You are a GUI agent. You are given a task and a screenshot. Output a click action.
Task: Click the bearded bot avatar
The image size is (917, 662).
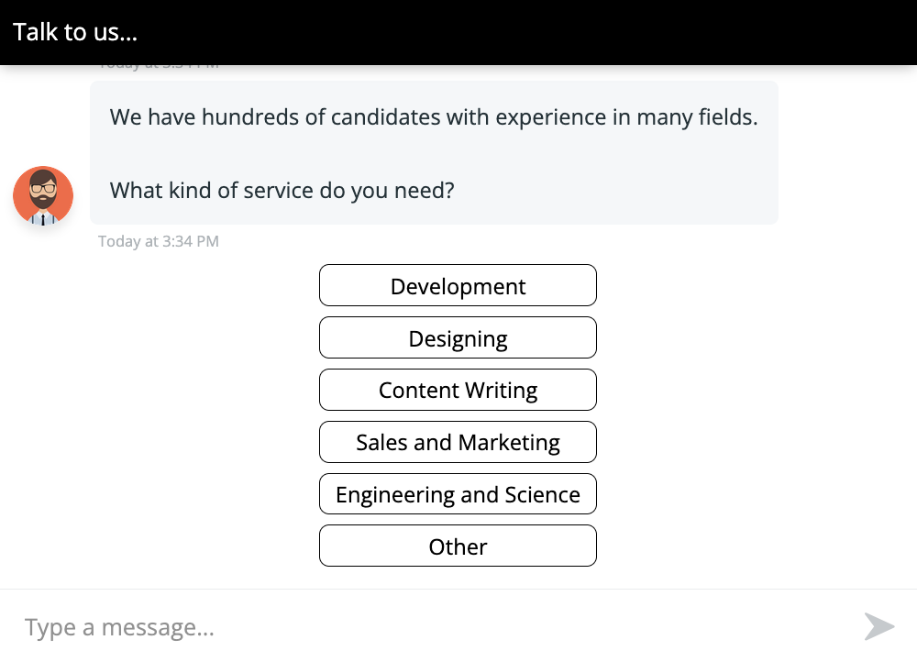click(43, 196)
